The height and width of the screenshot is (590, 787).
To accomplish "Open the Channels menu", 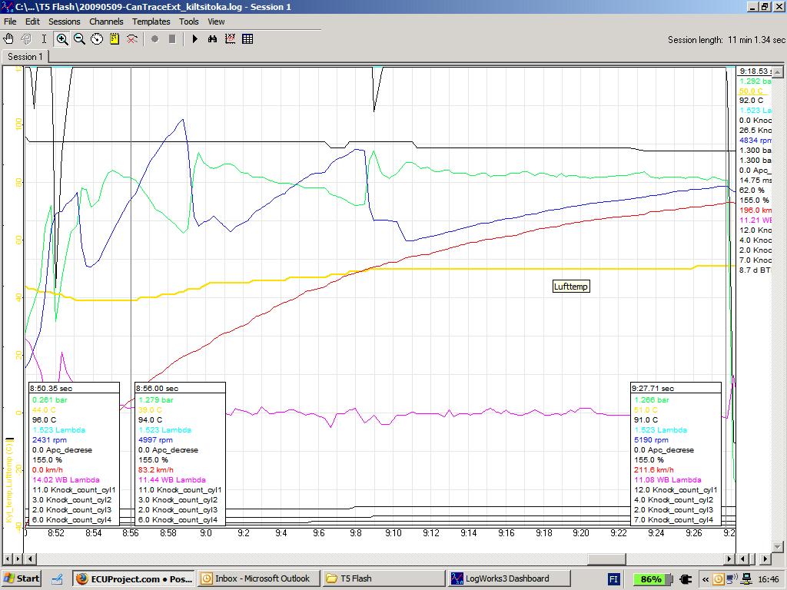I will 106,22.
